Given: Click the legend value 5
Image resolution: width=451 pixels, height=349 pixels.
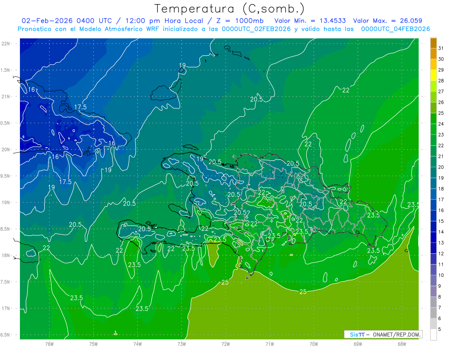Looking at the screenshot, I should [x=440, y=329].
